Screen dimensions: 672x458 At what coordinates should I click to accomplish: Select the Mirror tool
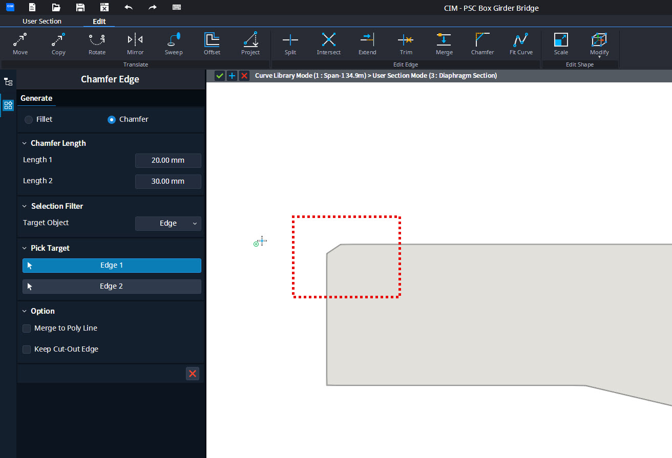135,43
